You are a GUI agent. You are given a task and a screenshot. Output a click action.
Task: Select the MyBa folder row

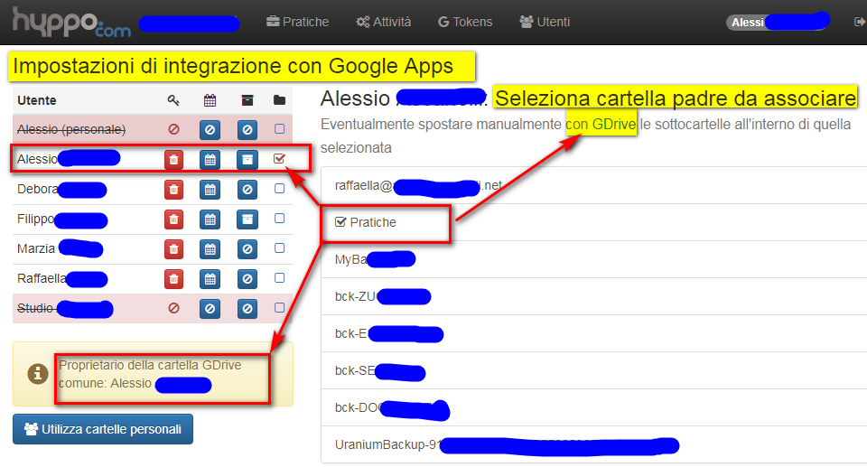click(x=594, y=259)
